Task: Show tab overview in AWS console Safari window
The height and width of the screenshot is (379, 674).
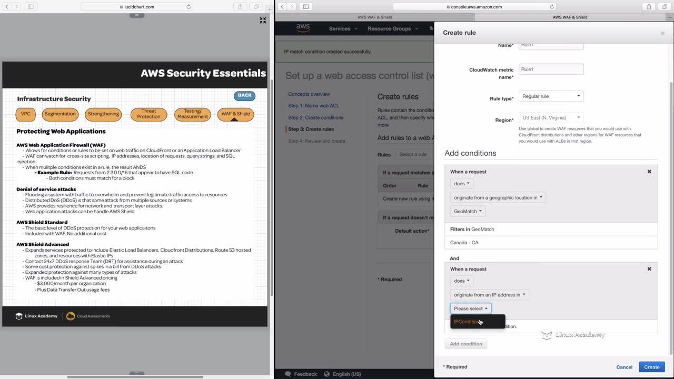Action: (x=664, y=6)
